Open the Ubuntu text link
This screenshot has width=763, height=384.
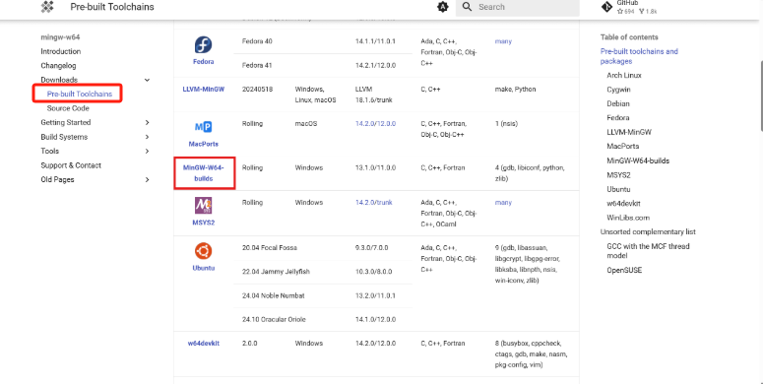pyautogui.click(x=204, y=268)
